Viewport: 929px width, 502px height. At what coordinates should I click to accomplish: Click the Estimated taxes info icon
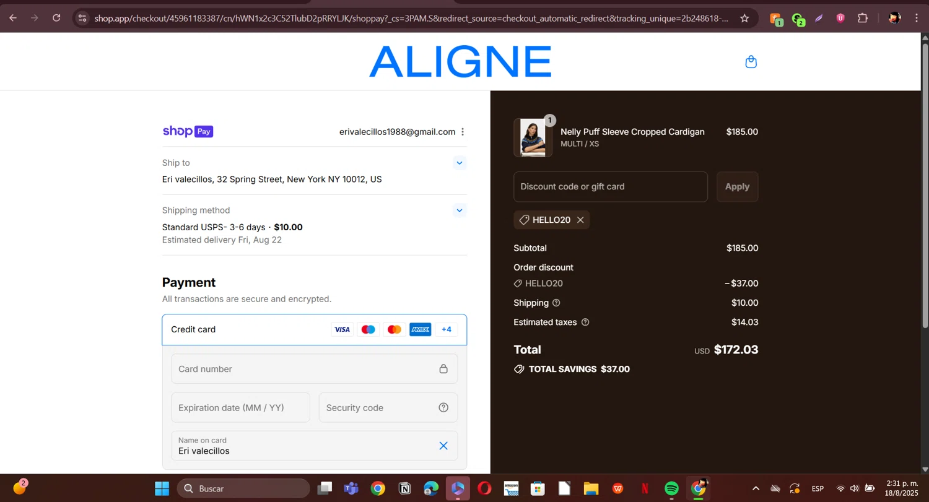(585, 322)
